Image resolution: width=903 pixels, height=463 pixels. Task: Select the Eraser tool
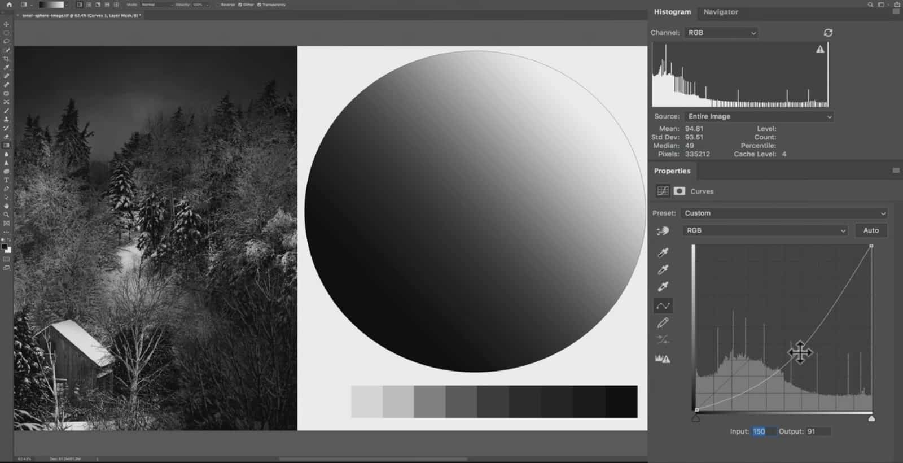[7, 137]
